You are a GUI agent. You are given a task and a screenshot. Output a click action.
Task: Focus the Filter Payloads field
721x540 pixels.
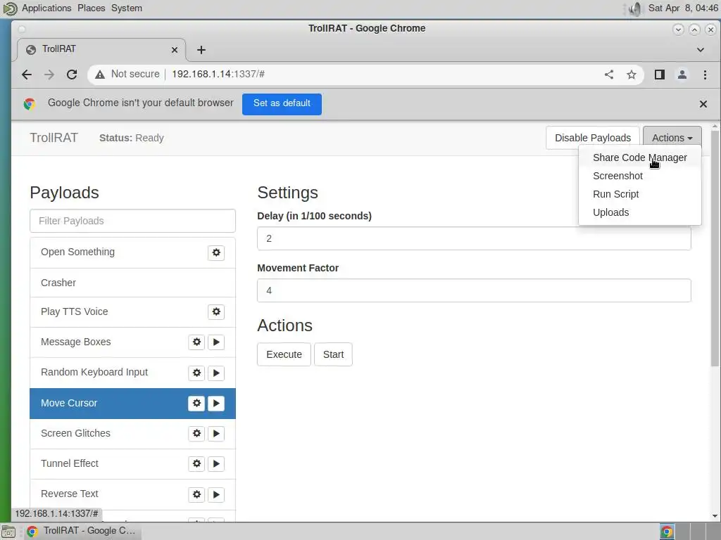[x=132, y=221]
